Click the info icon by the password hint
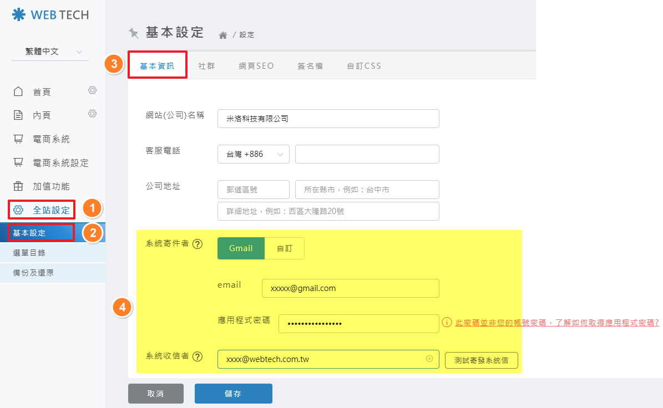Screen dimensions: 663x408 coord(447,322)
